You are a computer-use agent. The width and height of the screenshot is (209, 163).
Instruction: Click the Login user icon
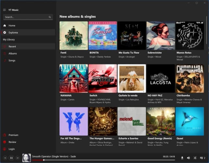5,149
